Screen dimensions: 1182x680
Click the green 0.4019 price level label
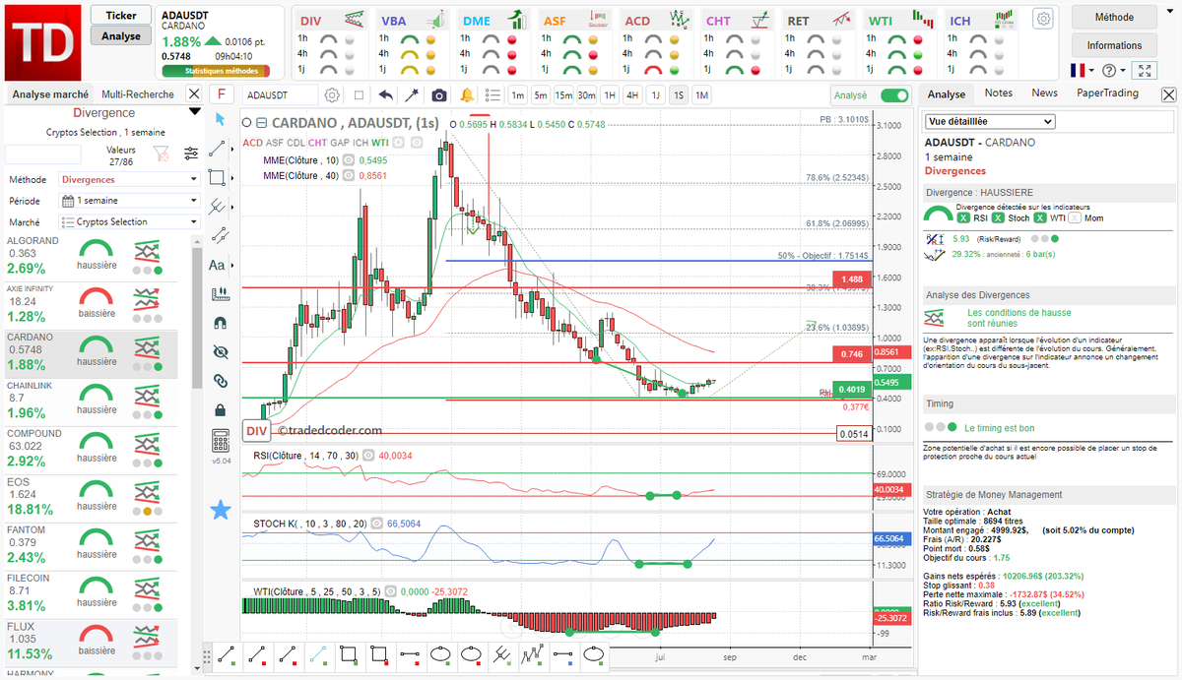click(851, 389)
